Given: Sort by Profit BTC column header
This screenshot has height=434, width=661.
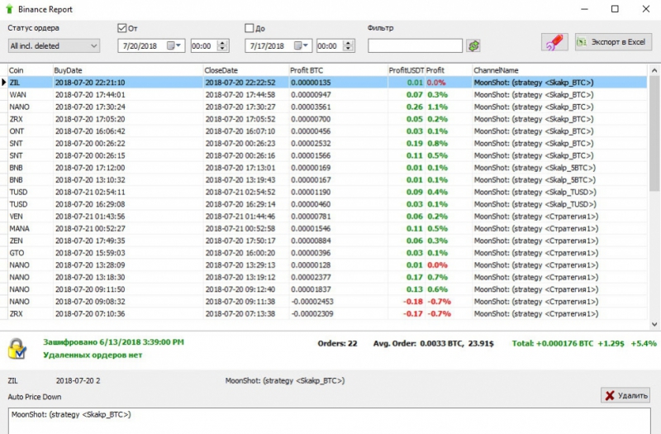Looking at the screenshot, I should (338, 70).
